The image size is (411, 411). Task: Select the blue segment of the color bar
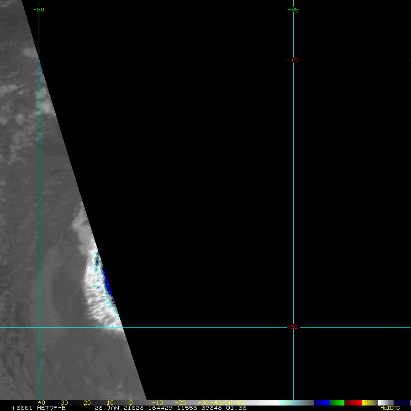tap(321, 403)
